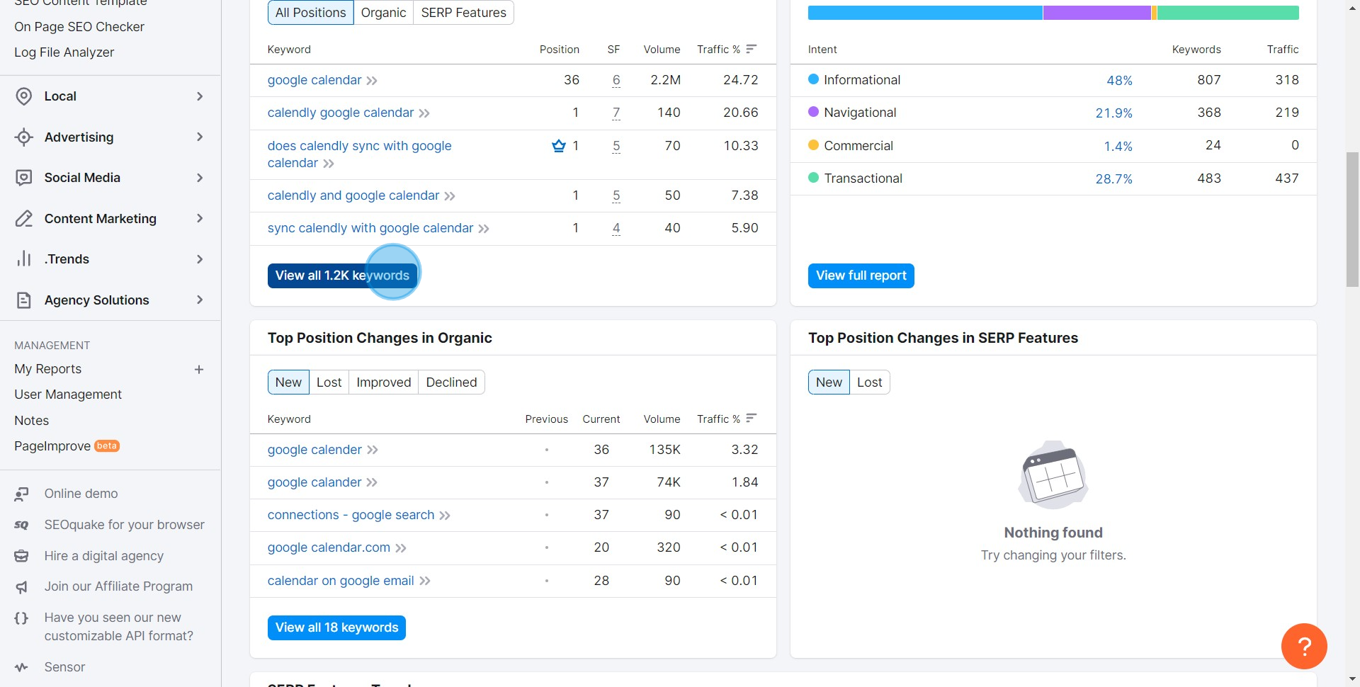Click the Agency Solutions document icon
This screenshot has width=1360, height=687.
(24, 300)
